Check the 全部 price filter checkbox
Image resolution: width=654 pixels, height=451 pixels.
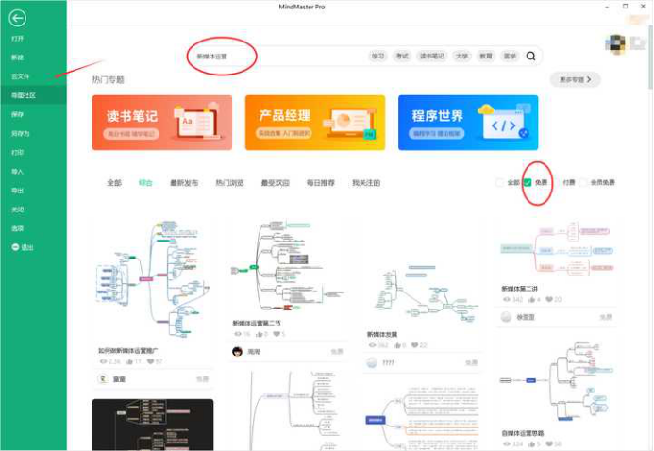[499, 182]
